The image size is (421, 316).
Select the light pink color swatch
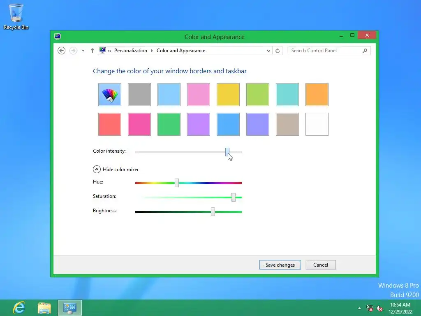199,95
